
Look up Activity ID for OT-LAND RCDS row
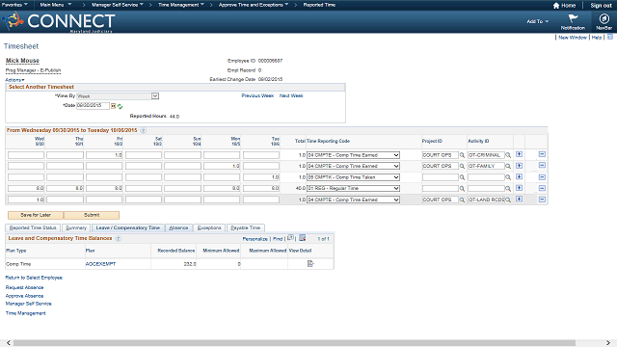click(x=508, y=200)
